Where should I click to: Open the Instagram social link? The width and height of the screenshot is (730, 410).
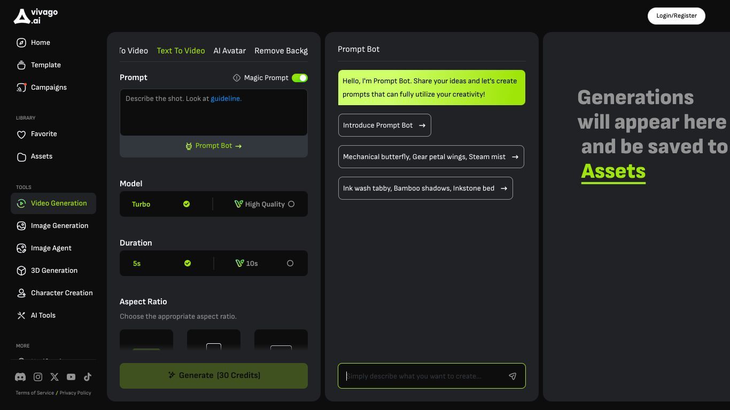[x=38, y=377]
